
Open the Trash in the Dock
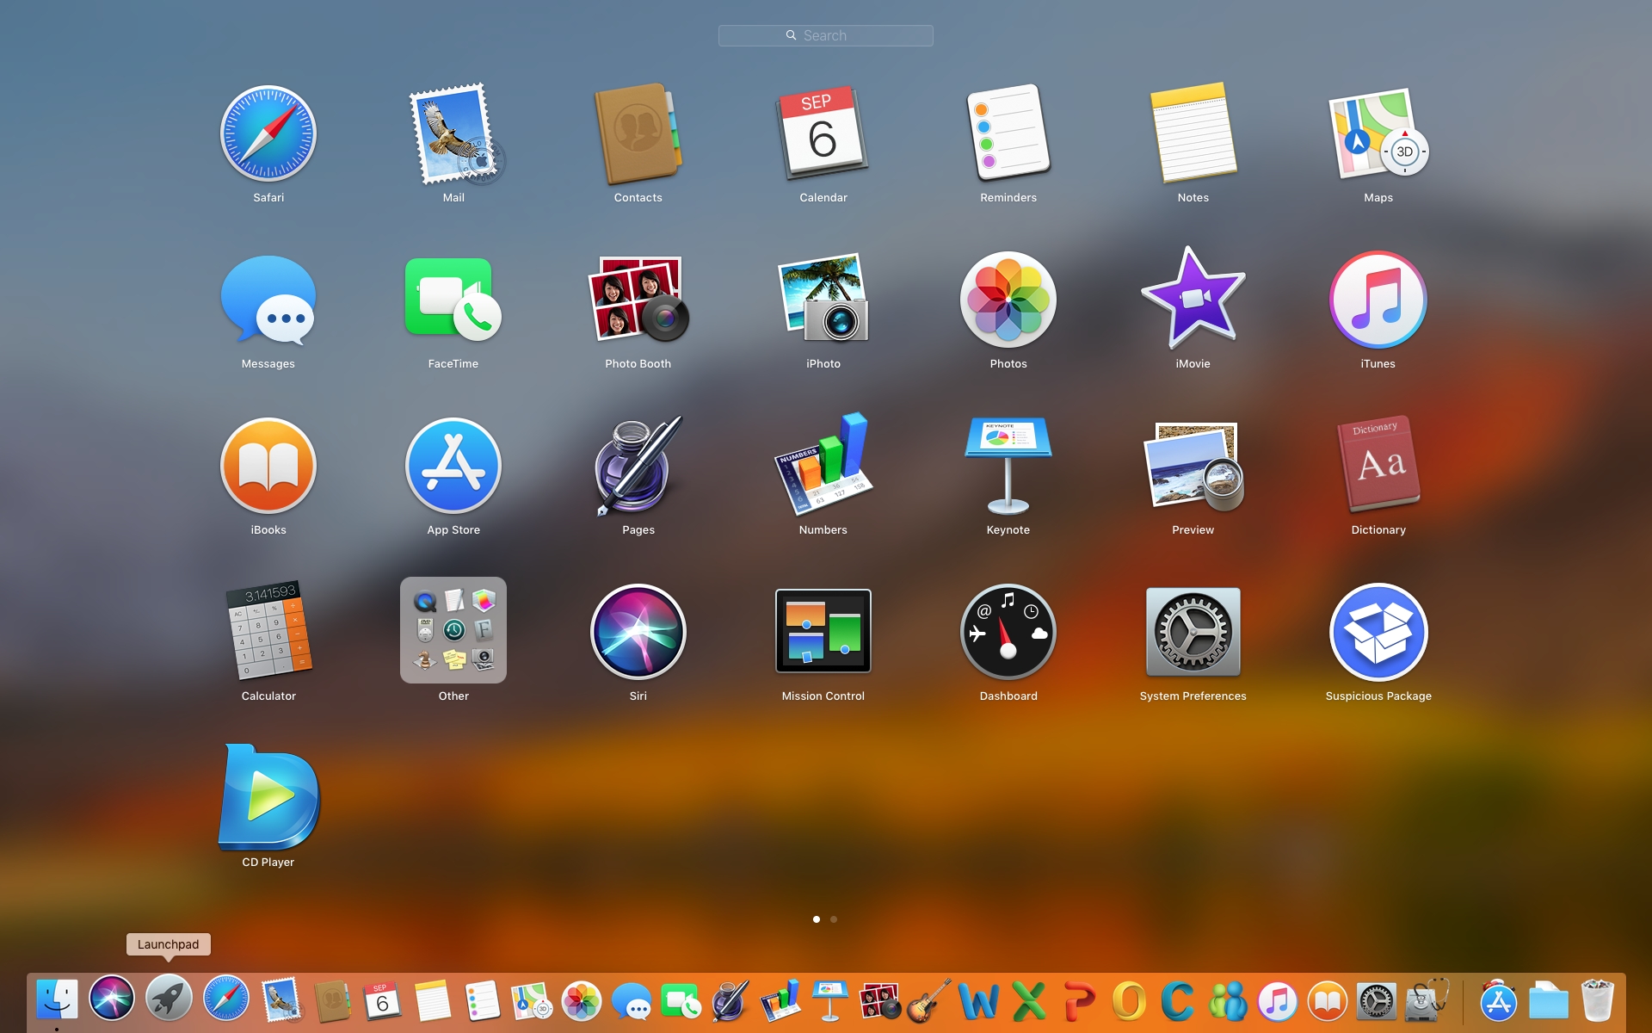[1598, 1000]
